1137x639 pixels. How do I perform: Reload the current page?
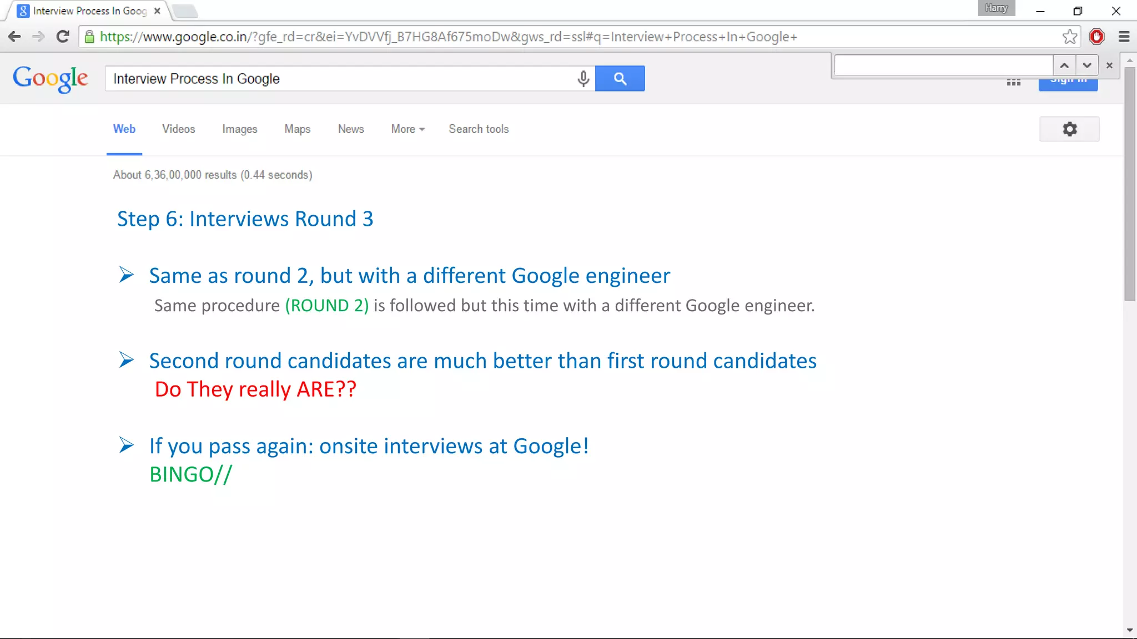[63, 37]
